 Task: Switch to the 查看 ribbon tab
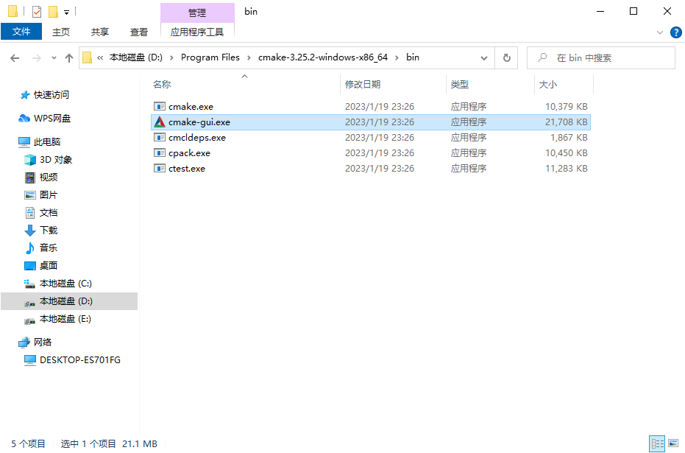[x=139, y=32]
